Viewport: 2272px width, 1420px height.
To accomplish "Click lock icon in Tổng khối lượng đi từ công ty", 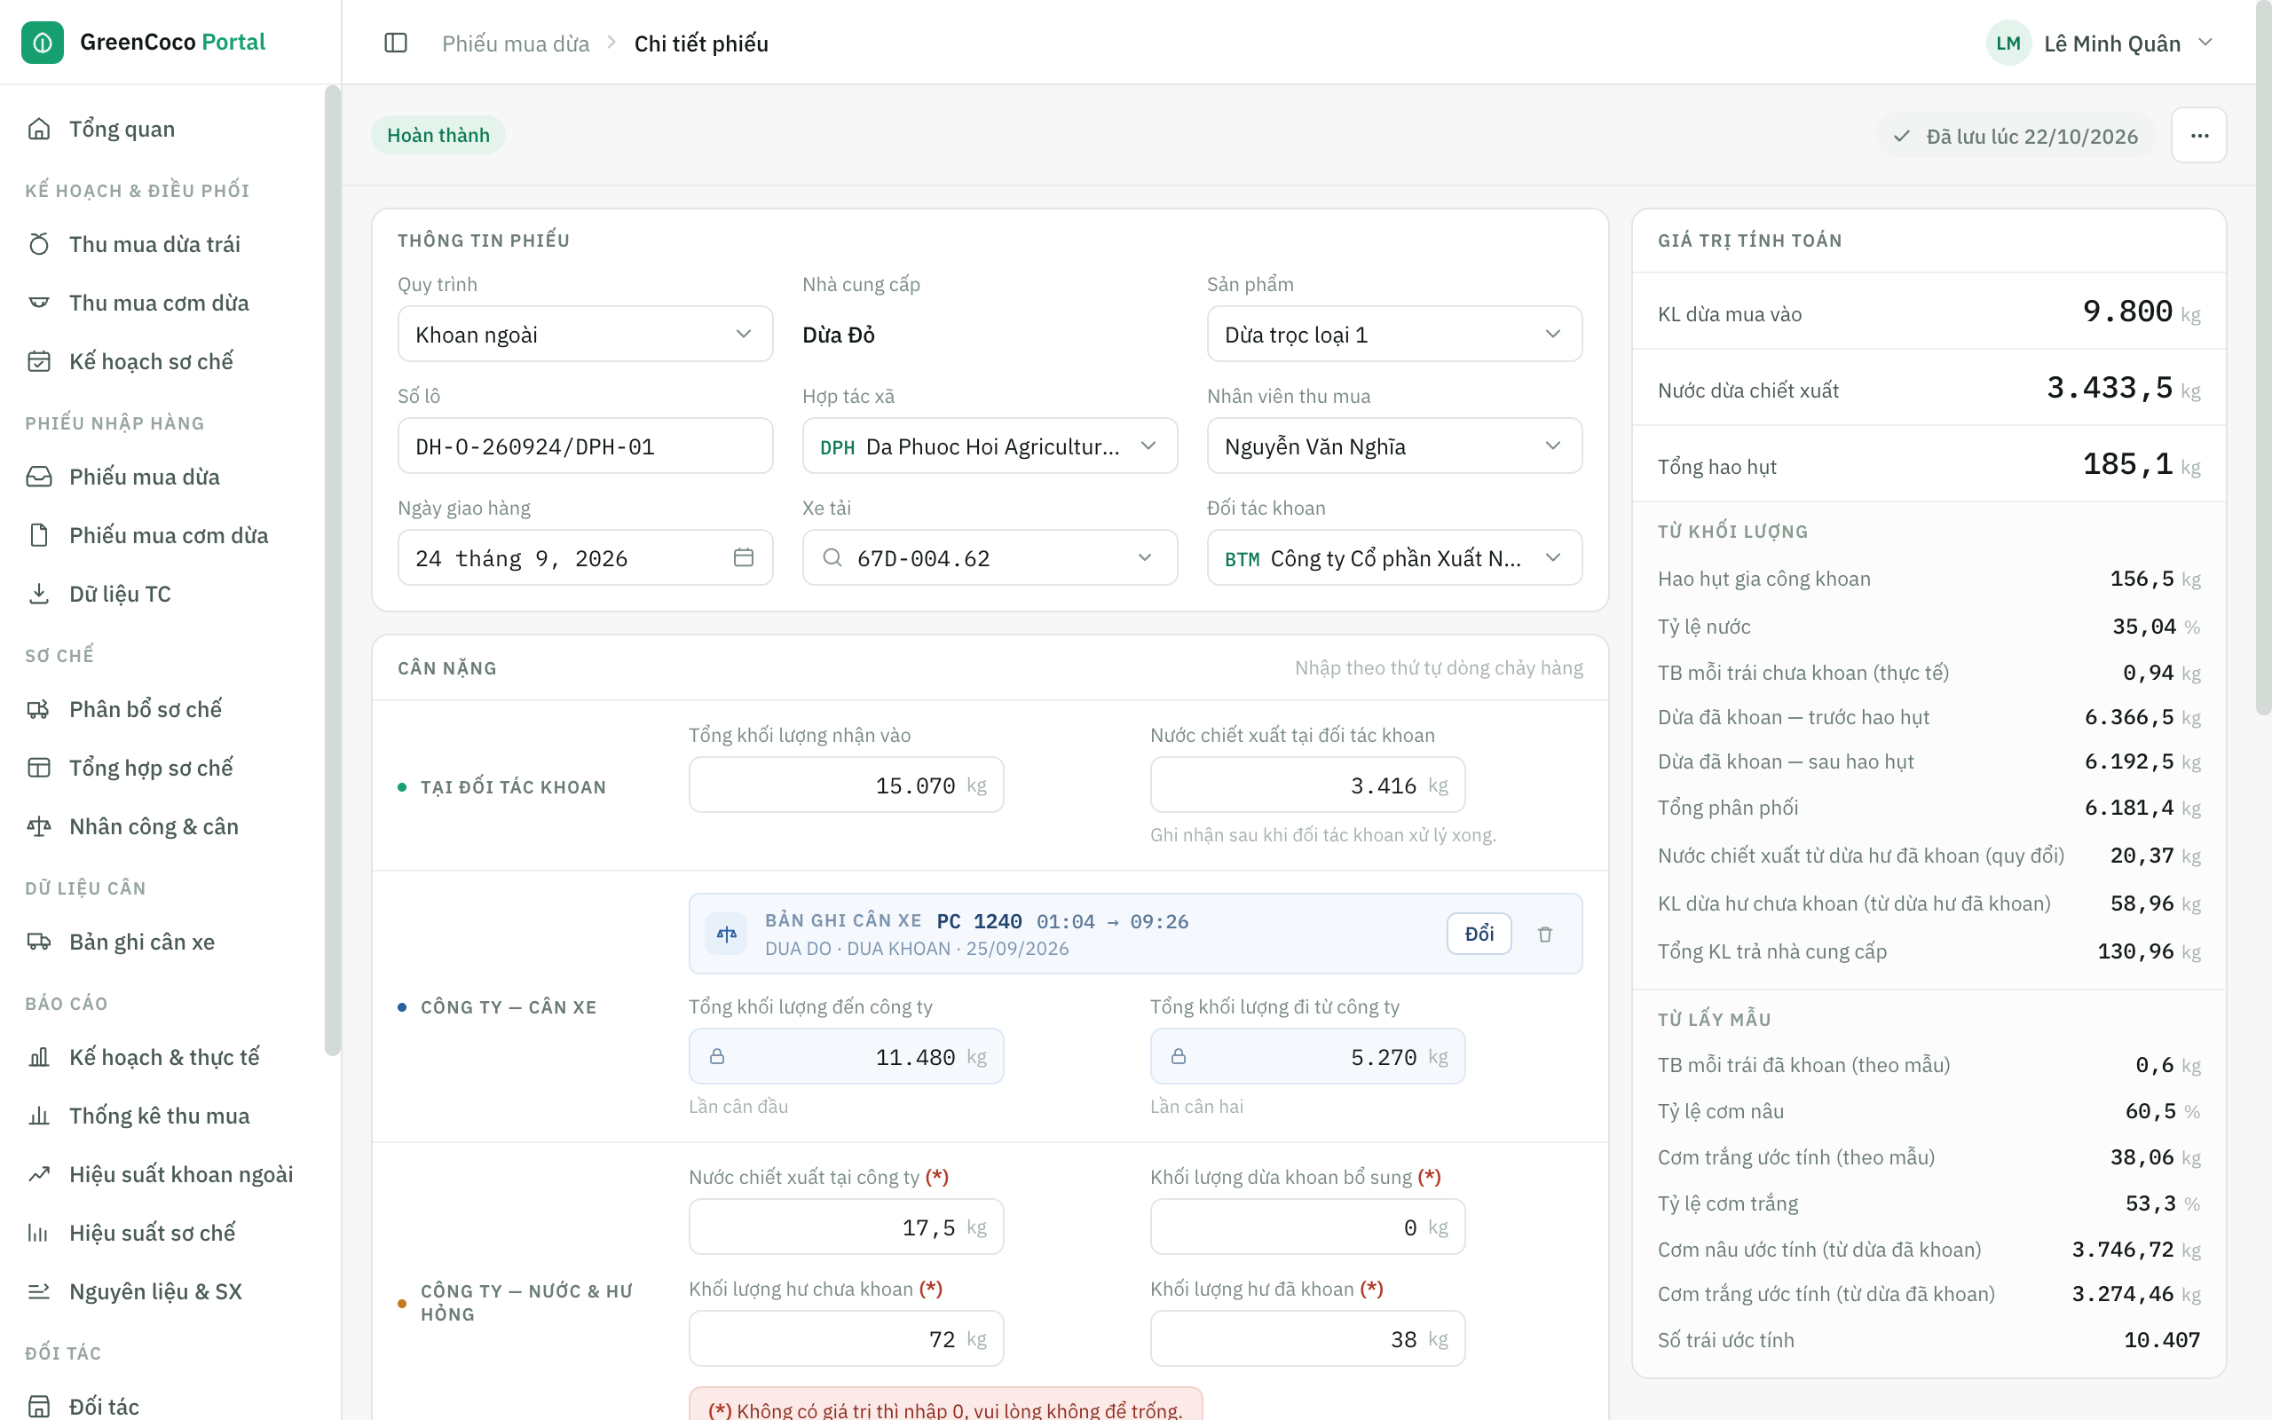I will coord(1179,1056).
